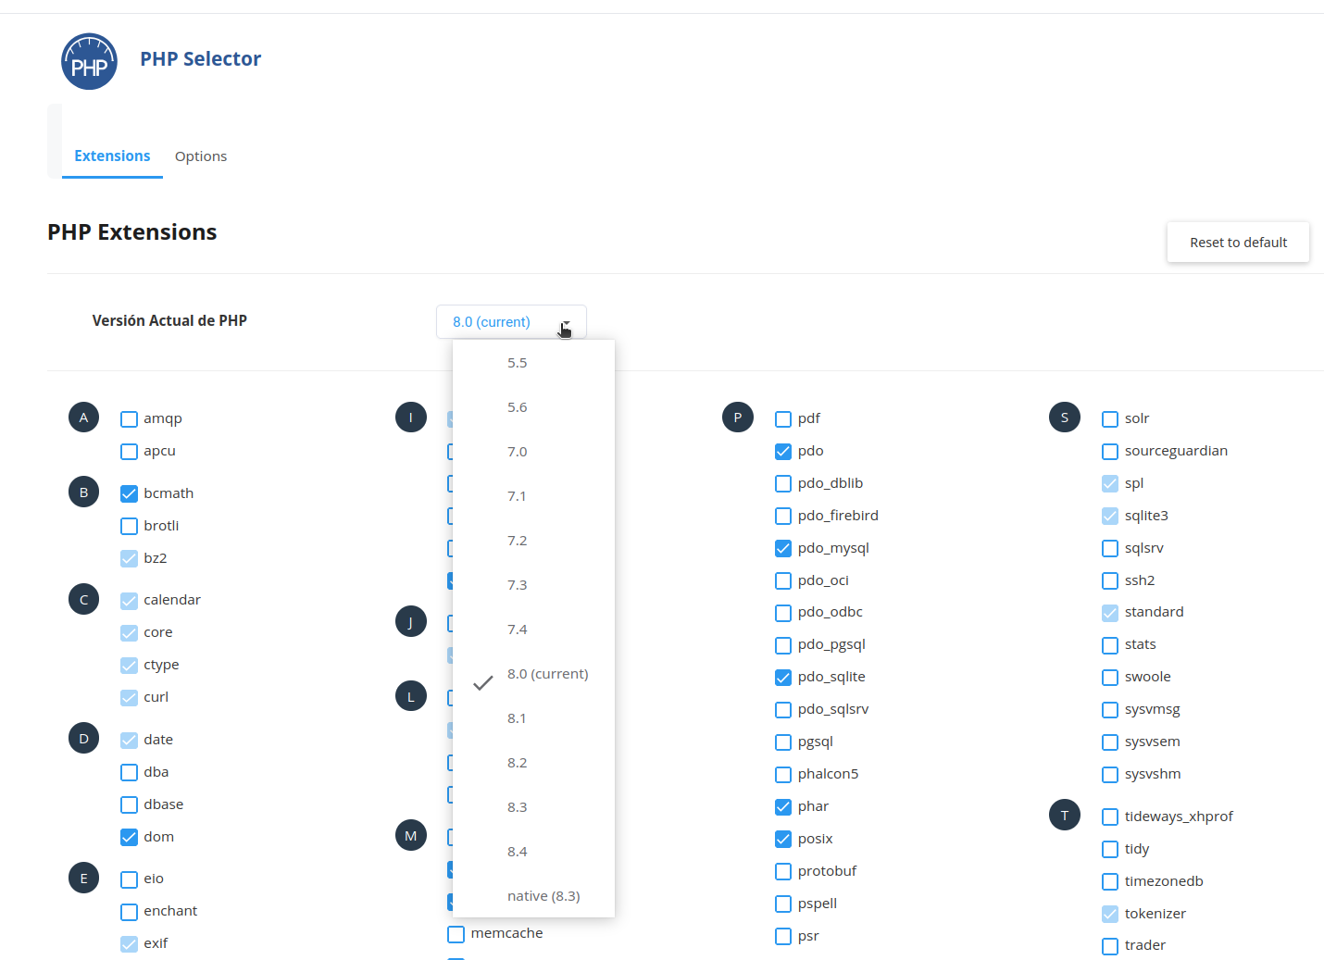Enable the solr extension checkbox
Viewport: 1324px width, 960px height.
pos(1110,419)
